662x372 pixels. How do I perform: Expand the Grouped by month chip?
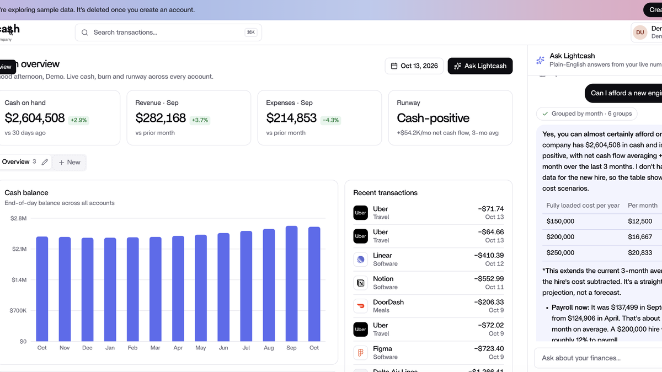(x=587, y=114)
